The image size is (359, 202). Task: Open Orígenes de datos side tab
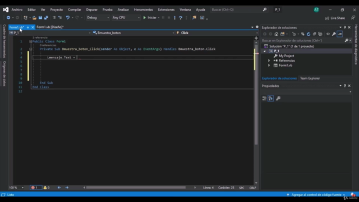(4, 74)
